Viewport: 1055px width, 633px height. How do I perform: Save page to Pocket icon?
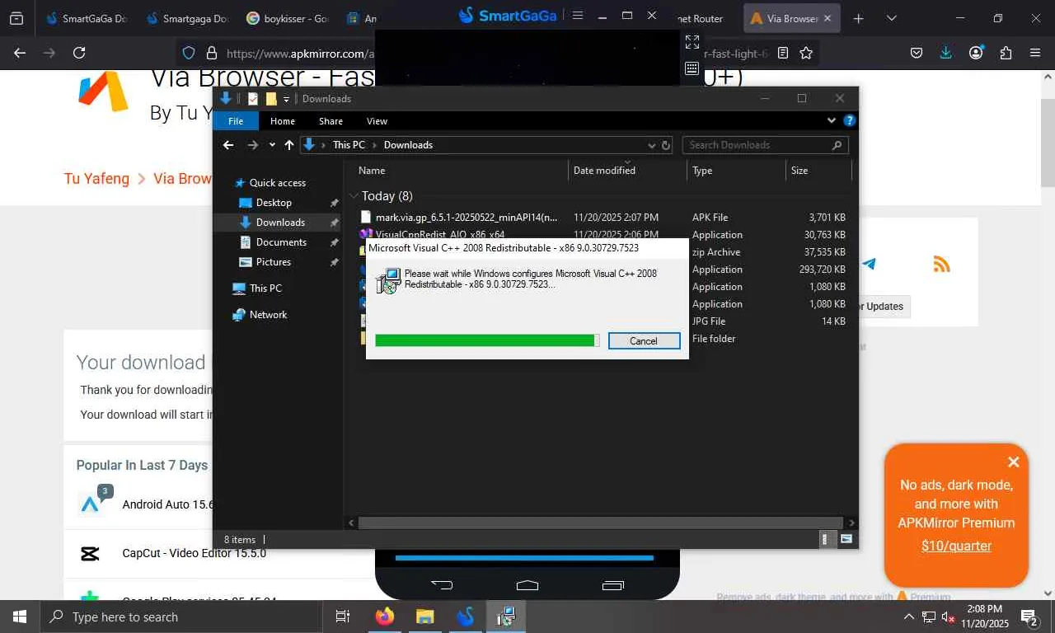pyautogui.click(x=917, y=53)
